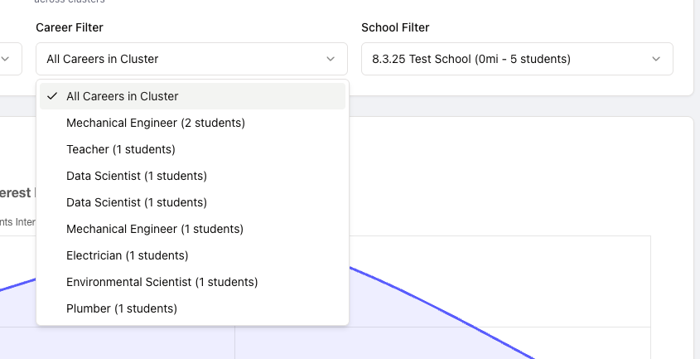Select Teacher (1 students) option
700x359 pixels.
pos(121,149)
